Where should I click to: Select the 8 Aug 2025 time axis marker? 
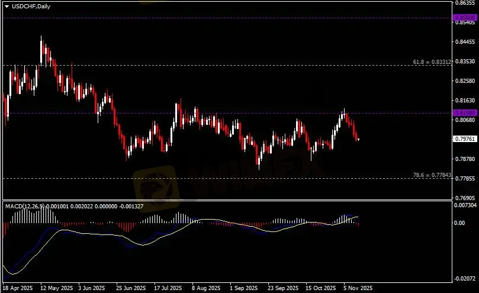[207, 288]
